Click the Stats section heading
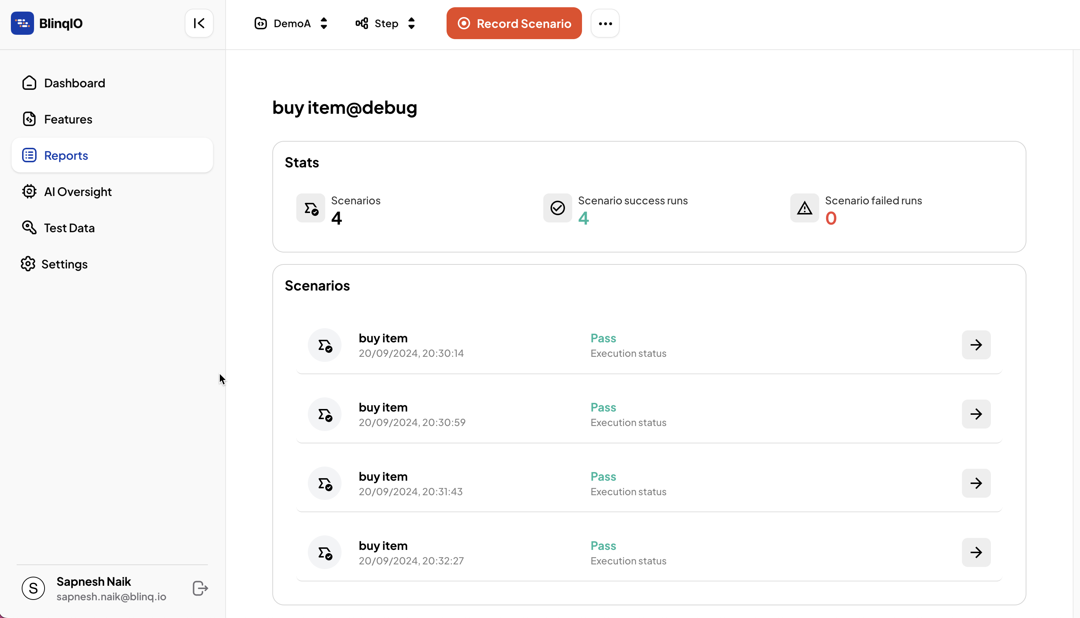The height and width of the screenshot is (618, 1080). pyautogui.click(x=302, y=163)
